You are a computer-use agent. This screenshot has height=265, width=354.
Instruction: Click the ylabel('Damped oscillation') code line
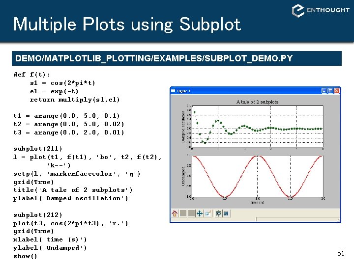[x=71, y=198]
